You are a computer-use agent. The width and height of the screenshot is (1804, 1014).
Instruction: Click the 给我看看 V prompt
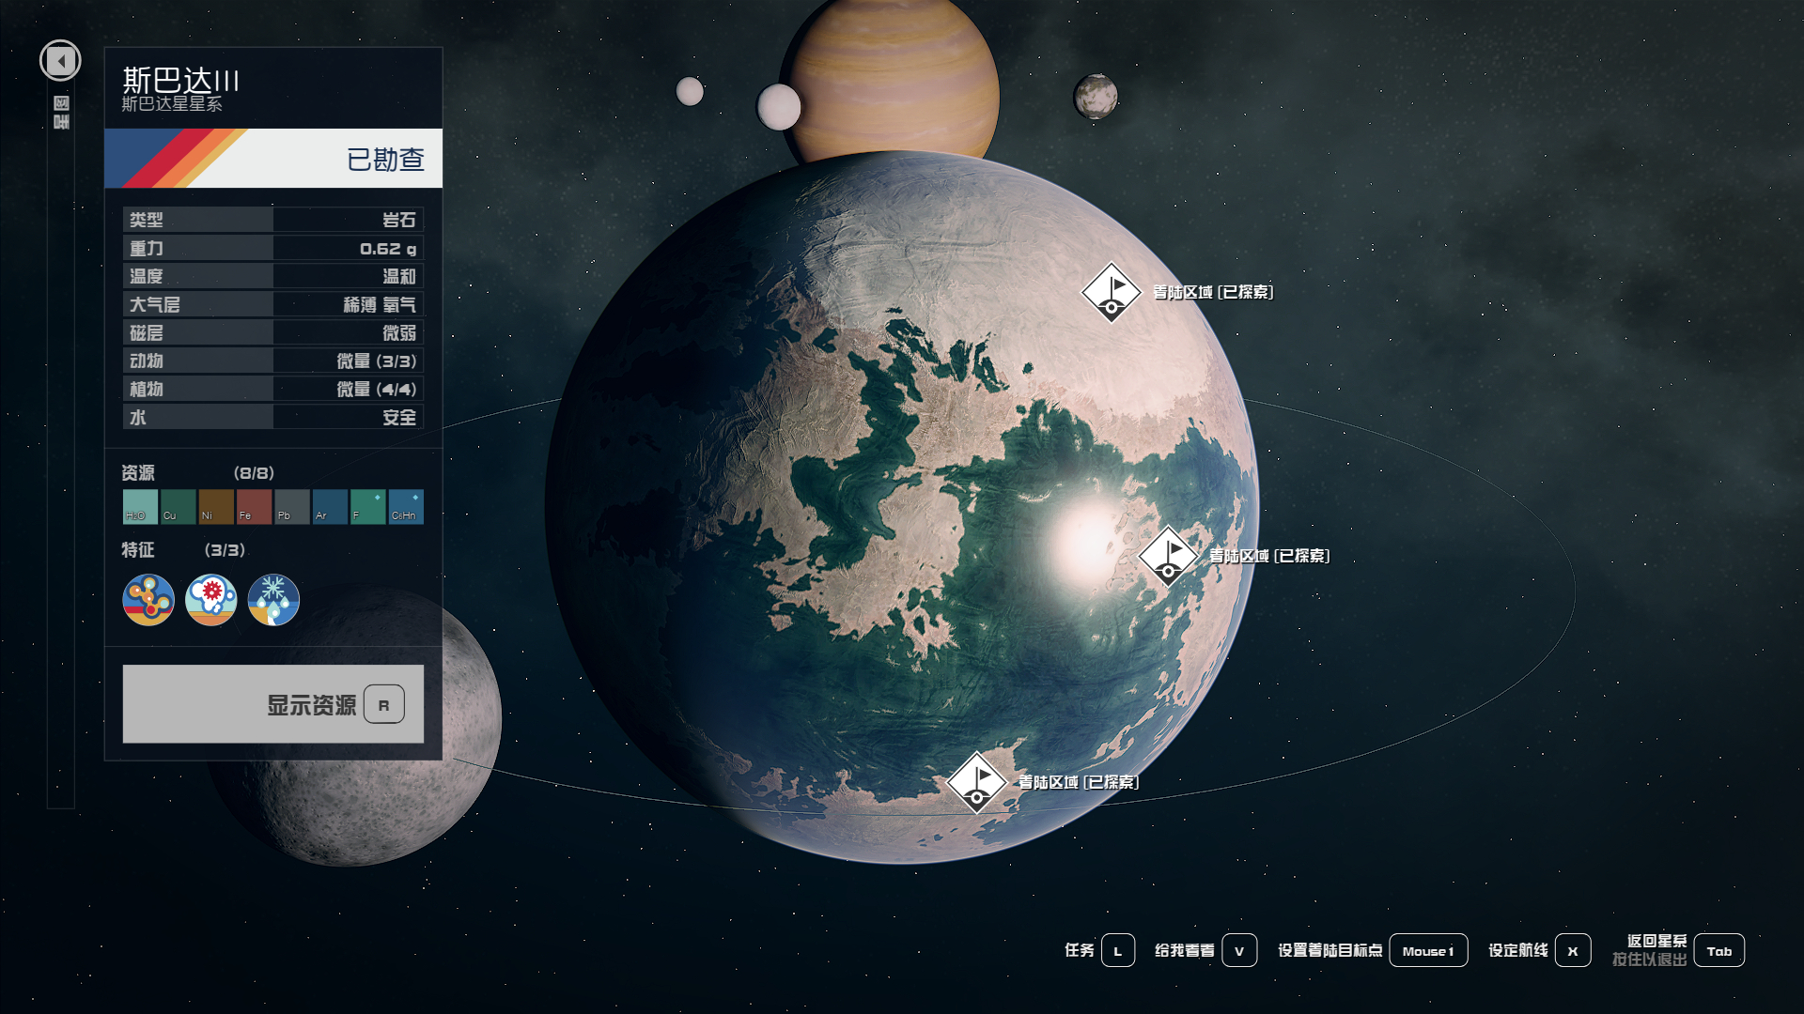(x=1205, y=950)
